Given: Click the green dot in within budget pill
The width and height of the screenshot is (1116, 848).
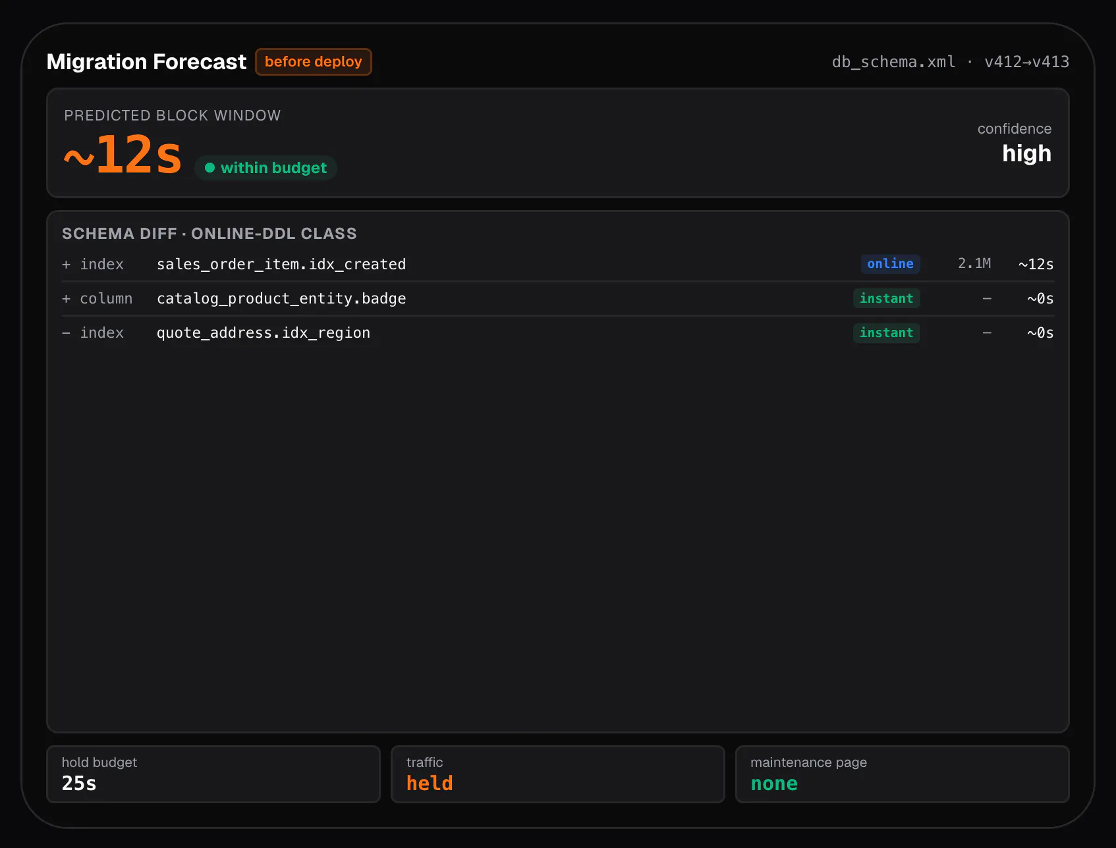Looking at the screenshot, I should pyautogui.click(x=210, y=168).
